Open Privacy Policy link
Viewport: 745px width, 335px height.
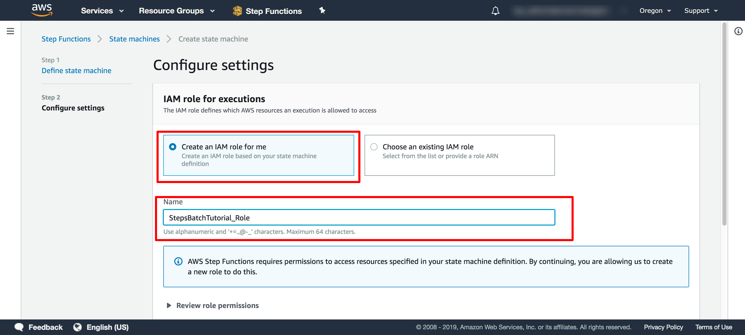(663, 327)
